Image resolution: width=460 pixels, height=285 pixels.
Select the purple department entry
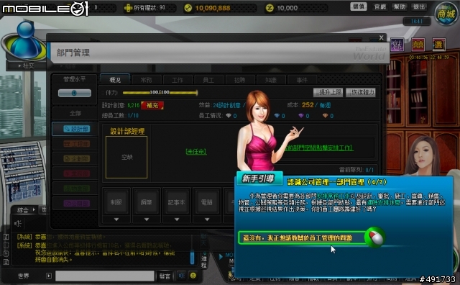(x=75, y=203)
